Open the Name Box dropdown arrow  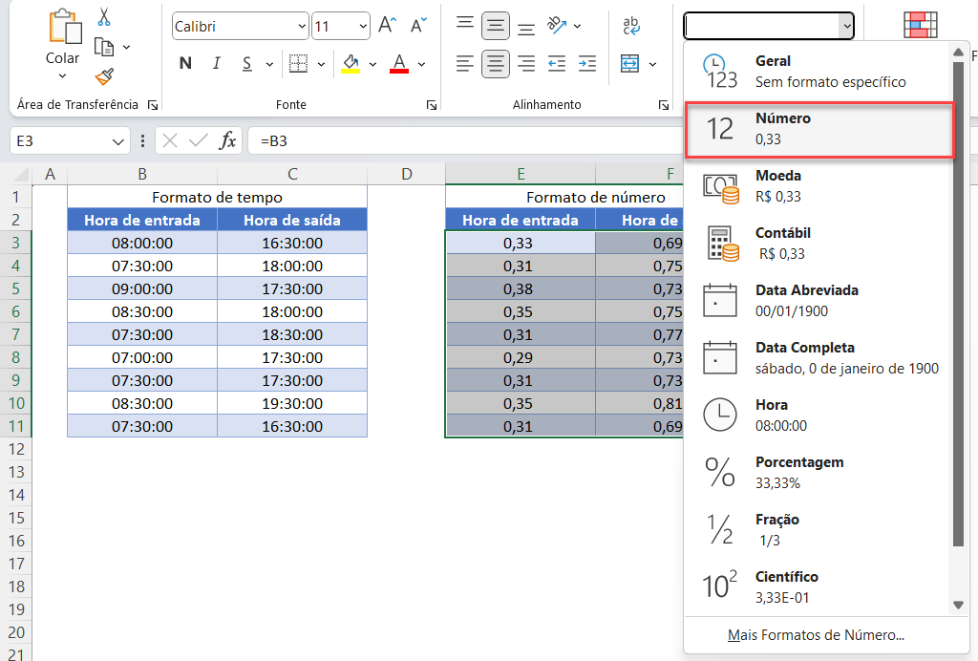coord(117,141)
